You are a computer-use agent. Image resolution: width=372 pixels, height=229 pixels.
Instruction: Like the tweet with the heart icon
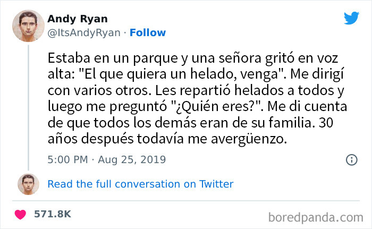pos(20,214)
